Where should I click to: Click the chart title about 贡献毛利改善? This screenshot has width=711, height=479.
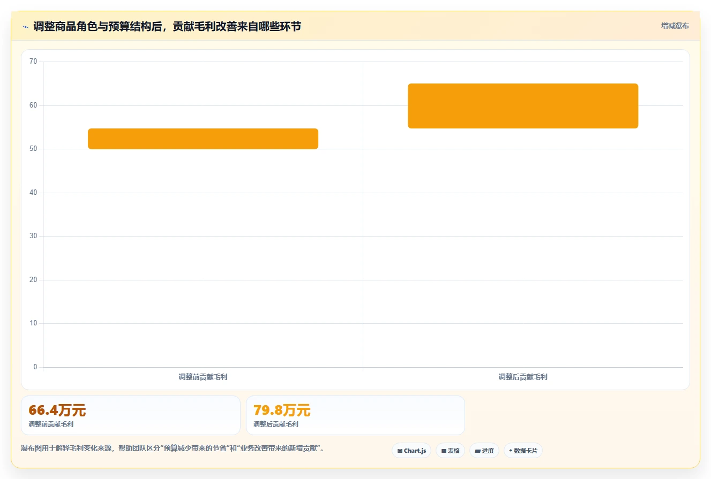[x=167, y=26]
